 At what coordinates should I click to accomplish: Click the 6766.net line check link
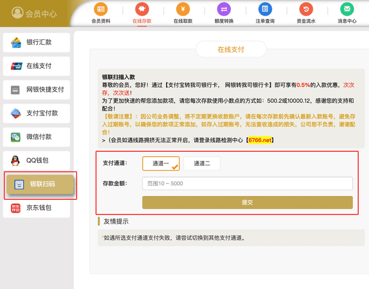[261, 140]
